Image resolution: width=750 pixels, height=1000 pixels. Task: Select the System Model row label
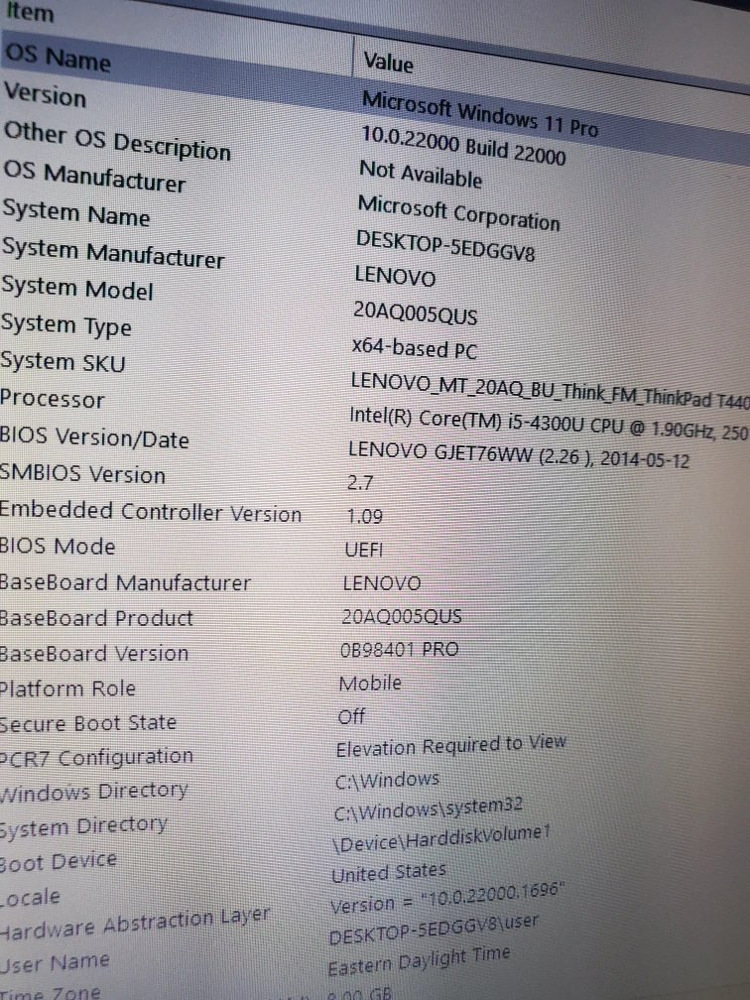point(77,288)
